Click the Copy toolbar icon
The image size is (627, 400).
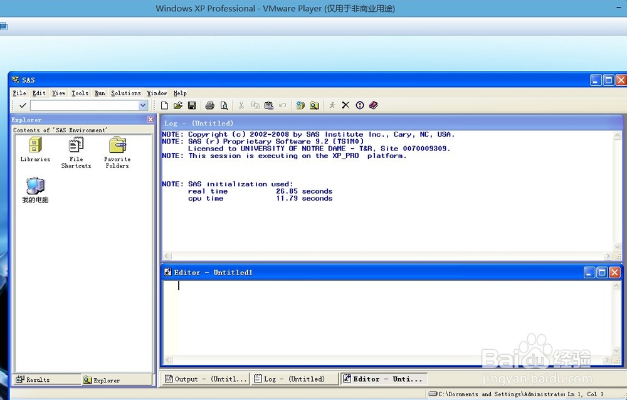pos(255,105)
